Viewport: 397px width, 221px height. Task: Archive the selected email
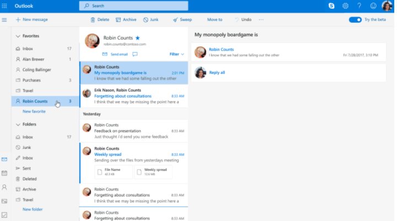point(126,19)
